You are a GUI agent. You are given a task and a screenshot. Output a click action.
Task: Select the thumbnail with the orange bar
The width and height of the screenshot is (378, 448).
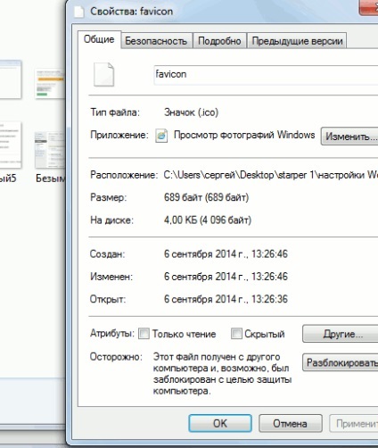click(50, 84)
